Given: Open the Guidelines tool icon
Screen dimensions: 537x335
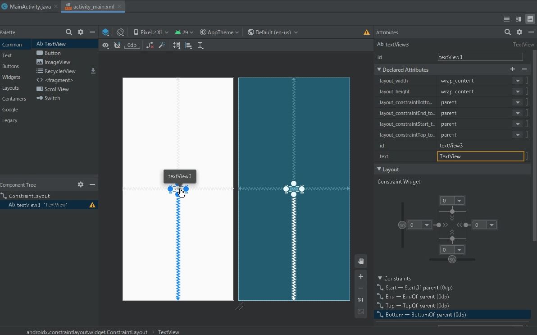Looking at the screenshot, I should [x=201, y=46].
